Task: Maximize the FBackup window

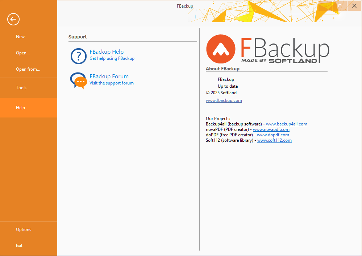Action: click(340, 6)
